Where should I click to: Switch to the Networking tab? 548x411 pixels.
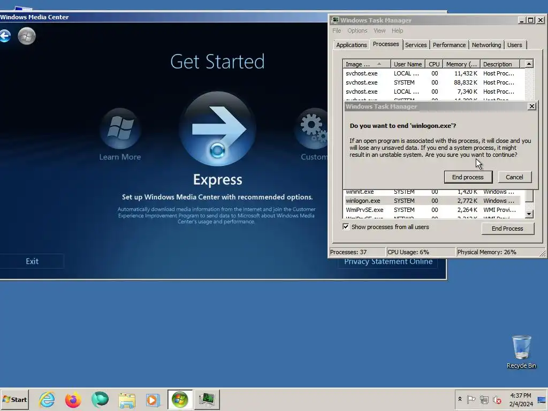(x=486, y=45)
